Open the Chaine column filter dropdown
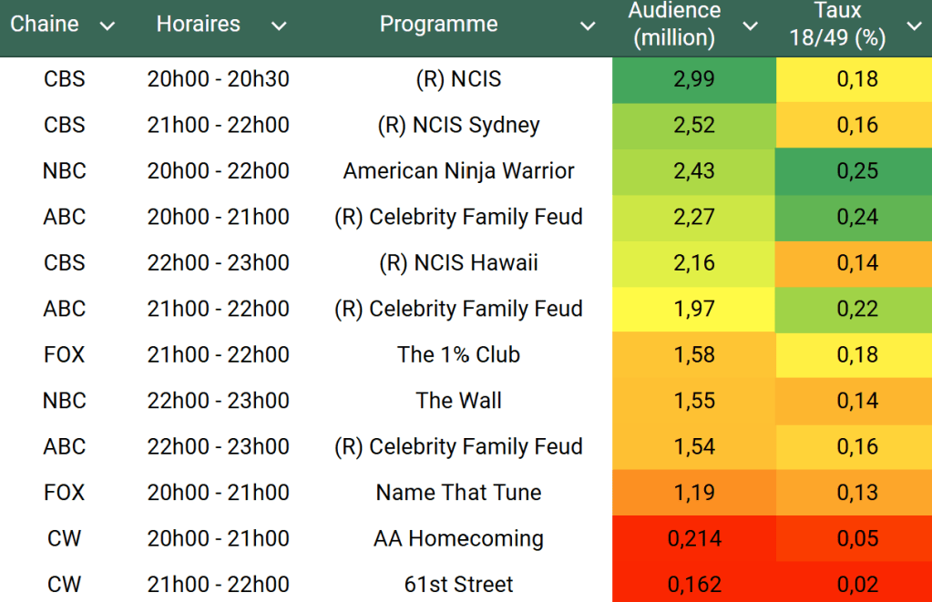932x602 pixels. click(108, 26)
